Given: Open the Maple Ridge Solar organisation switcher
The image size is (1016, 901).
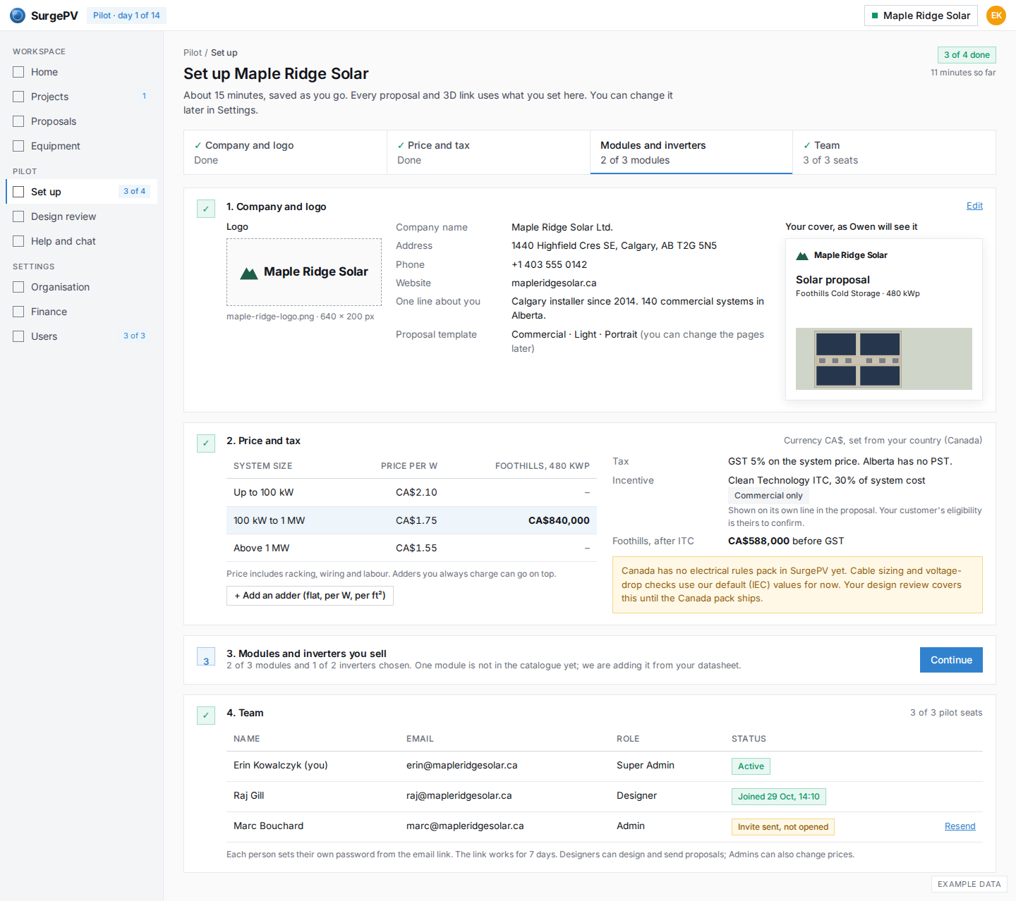Looking at the screenshot, I should 921,16.
